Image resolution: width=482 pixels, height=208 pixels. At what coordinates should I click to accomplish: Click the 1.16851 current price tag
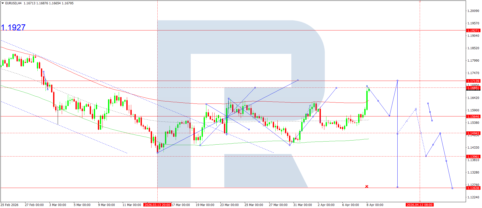pos(473,88)
